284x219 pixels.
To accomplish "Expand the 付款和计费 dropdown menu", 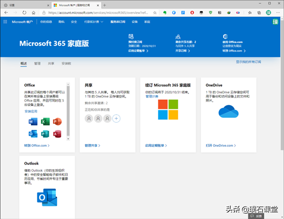I will [x=93, y=22].
